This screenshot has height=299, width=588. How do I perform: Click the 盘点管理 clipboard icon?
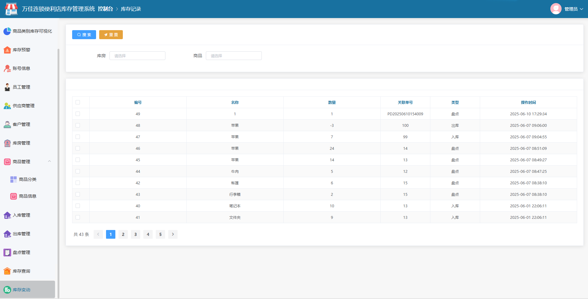coord(7,252)
